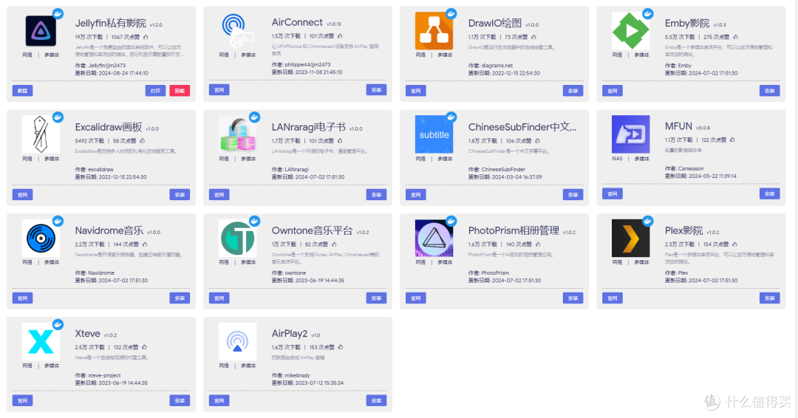Click the Plex chevron icon
Viewport: 798px width, 418px height.
(630, 238)
